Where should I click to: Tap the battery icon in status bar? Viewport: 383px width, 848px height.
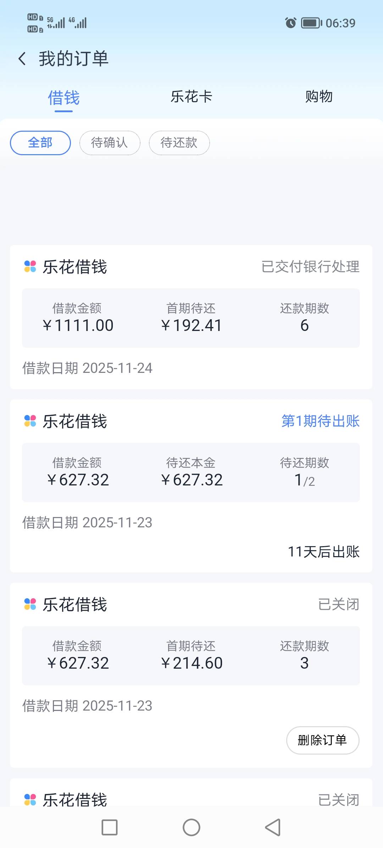[x=311, y=23]
